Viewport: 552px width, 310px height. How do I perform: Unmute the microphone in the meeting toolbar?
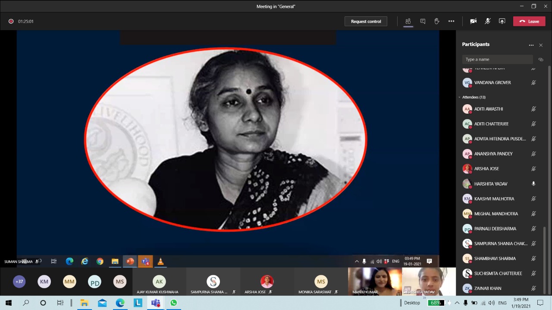tap(488, 21)
